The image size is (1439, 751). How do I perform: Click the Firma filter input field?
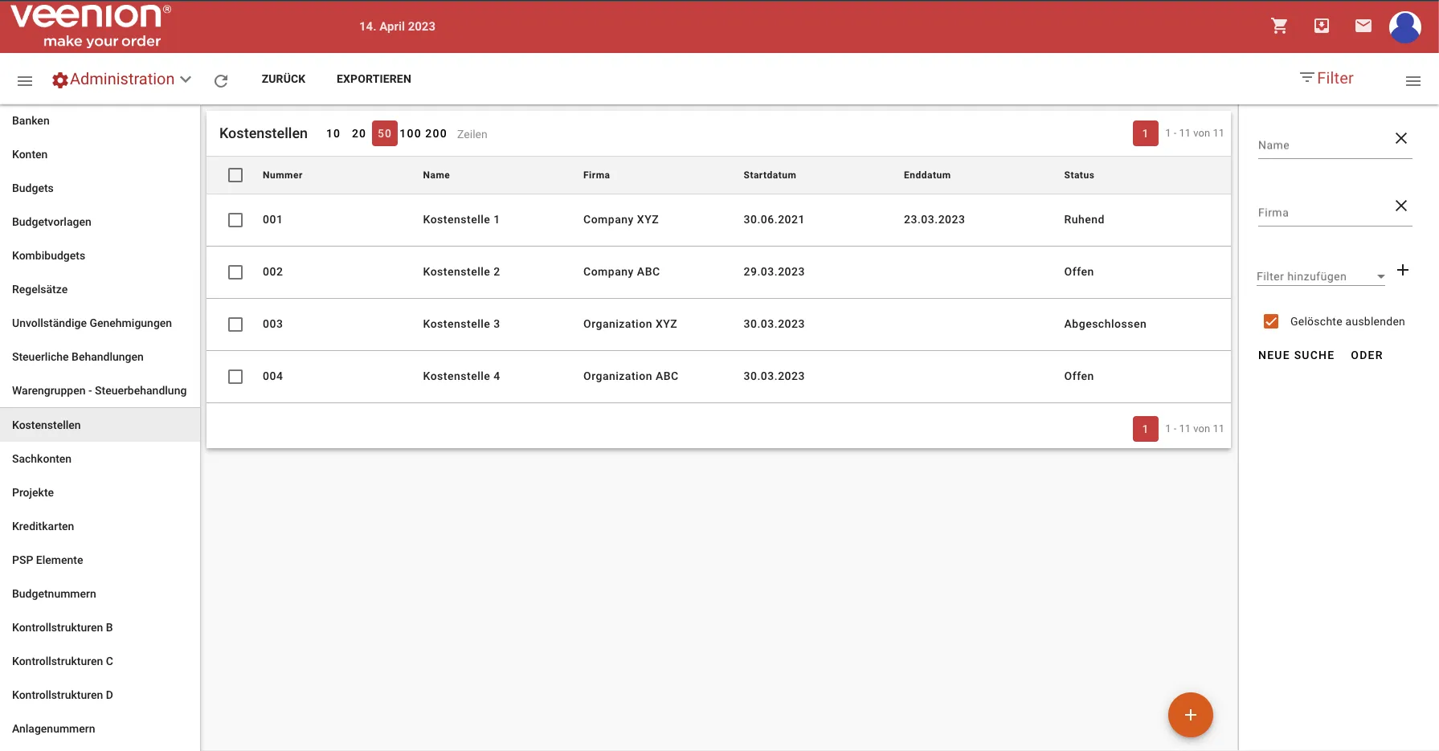pos(1322,213)
